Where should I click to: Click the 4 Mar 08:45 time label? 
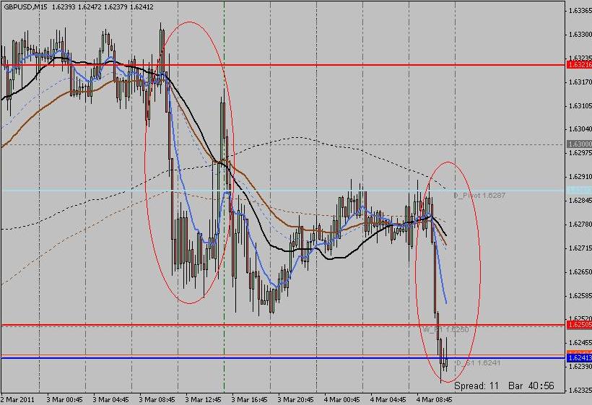(x=434, y=399)
